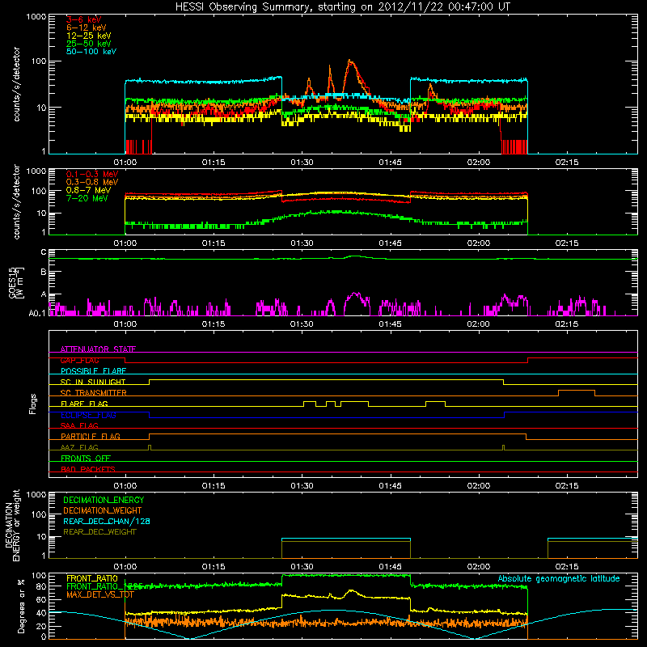Screen dimensions: 647x647
Task: Click the REAR_DEC_WEIGHT legend label
Action: pos(99,532)
